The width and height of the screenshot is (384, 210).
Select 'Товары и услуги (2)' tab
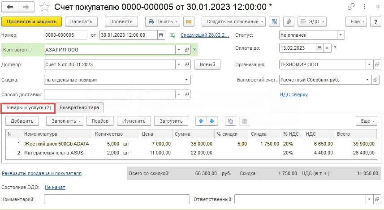[28, 108]
